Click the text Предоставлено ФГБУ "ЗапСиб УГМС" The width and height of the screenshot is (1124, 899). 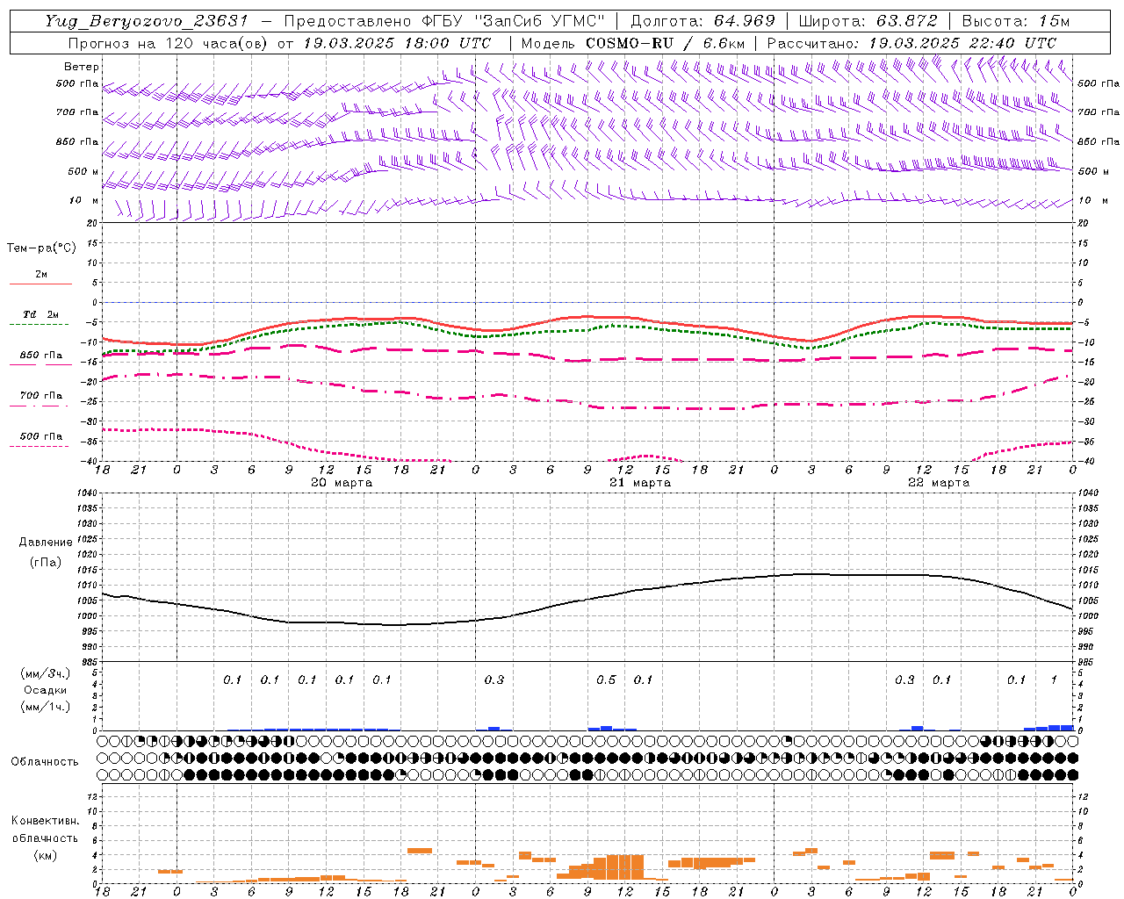(x=445, y=21)
